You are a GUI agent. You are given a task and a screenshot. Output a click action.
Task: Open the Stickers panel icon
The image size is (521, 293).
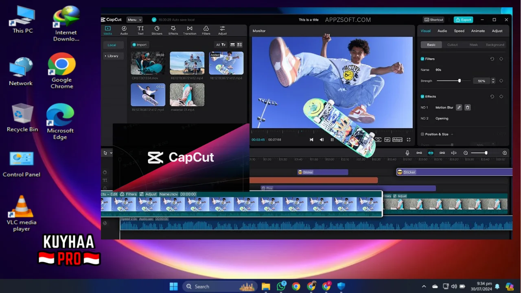157,28
